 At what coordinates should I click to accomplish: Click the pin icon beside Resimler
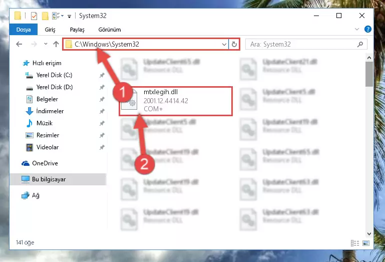pyautogui.click(x=102, y=135)
